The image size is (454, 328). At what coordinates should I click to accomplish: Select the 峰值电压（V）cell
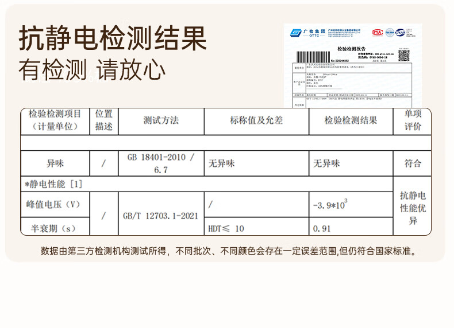[55, 205]
